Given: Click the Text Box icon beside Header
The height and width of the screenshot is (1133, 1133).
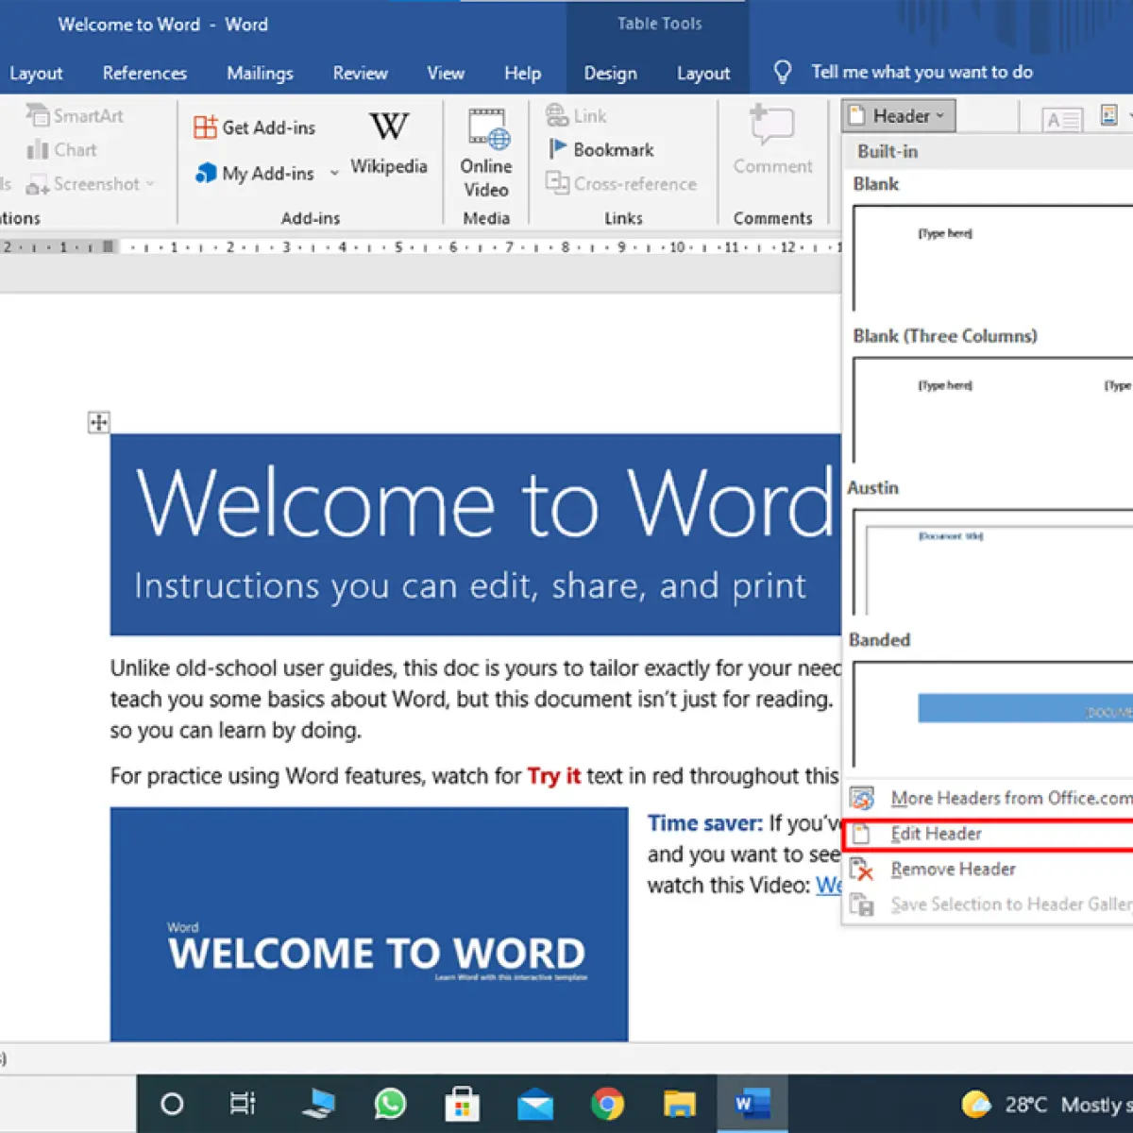Looking at the screenshot, I should click(1061, 120).
